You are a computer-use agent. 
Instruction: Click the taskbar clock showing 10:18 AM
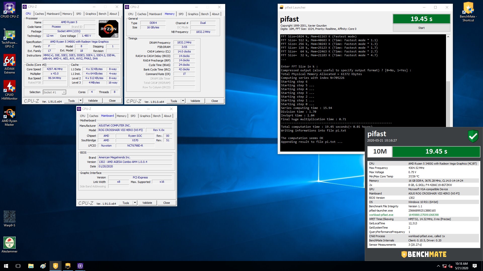coord(461,266)
